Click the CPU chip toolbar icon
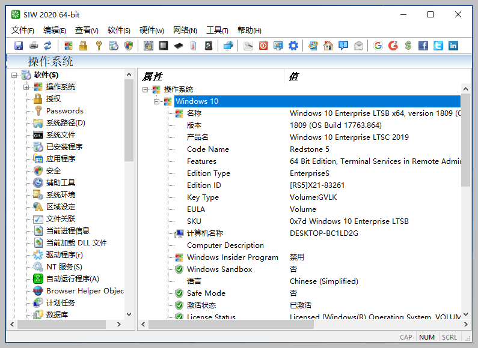This screenshot has height=348, width=478. 164,46
